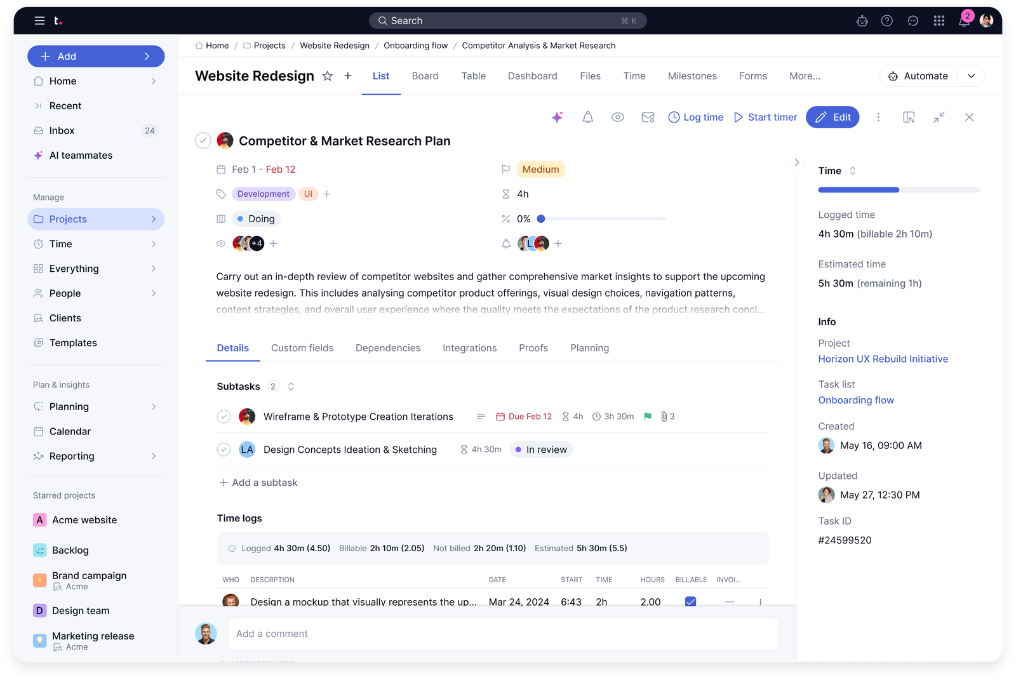Open the Dashboard tab
Viewport: 1016px width, 682px height.
[533, 76]
